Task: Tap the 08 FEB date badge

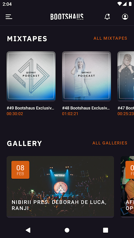Action: (x=20, y=170)
